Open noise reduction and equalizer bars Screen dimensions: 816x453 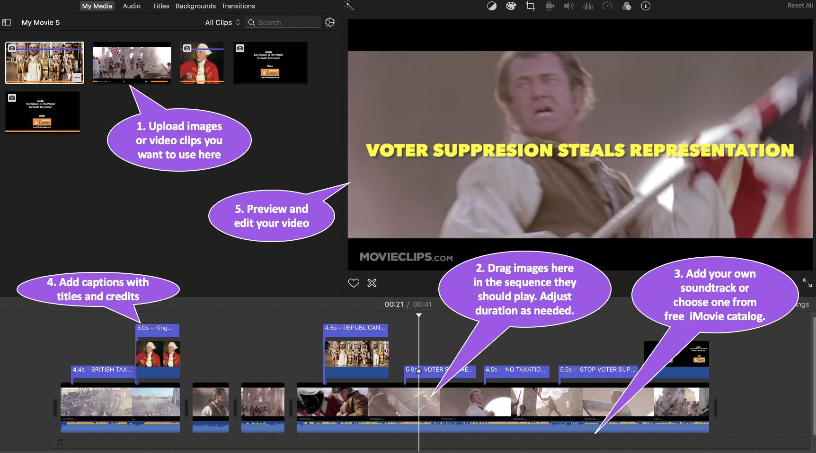click(x=588, y=6)
